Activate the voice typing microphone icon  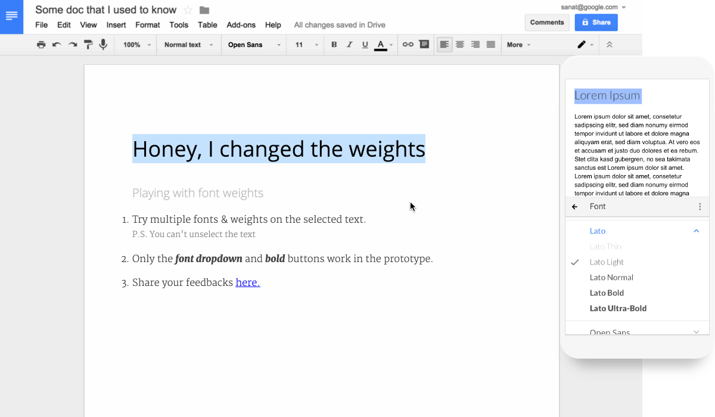[104, 45]
